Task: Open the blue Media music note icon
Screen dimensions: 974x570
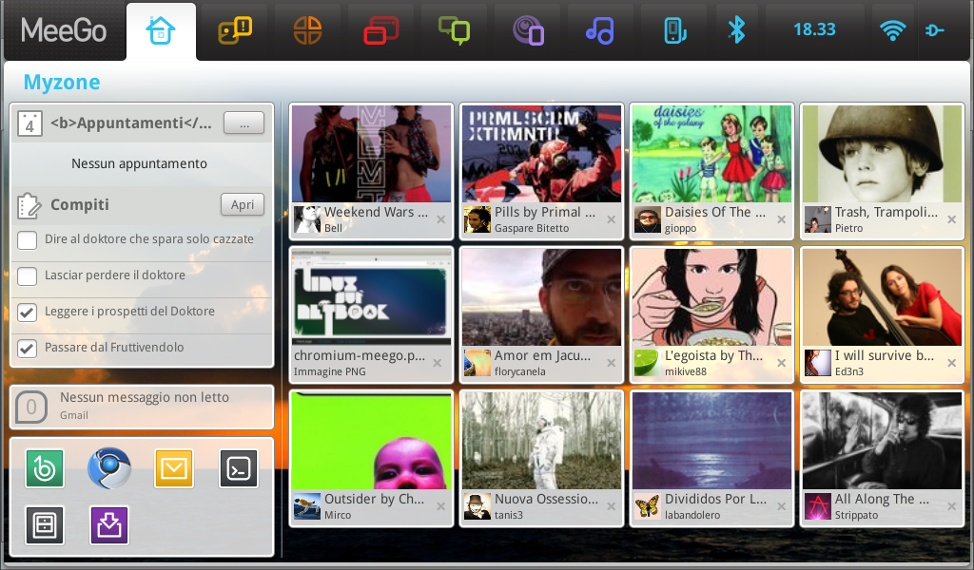Action: (x=600, y=30)
